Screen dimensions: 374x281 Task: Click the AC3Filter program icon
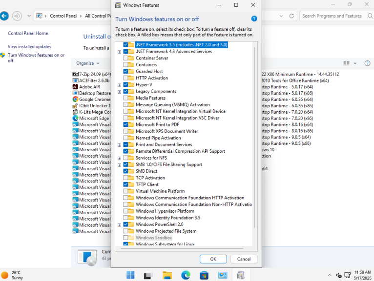click(75, 80)
